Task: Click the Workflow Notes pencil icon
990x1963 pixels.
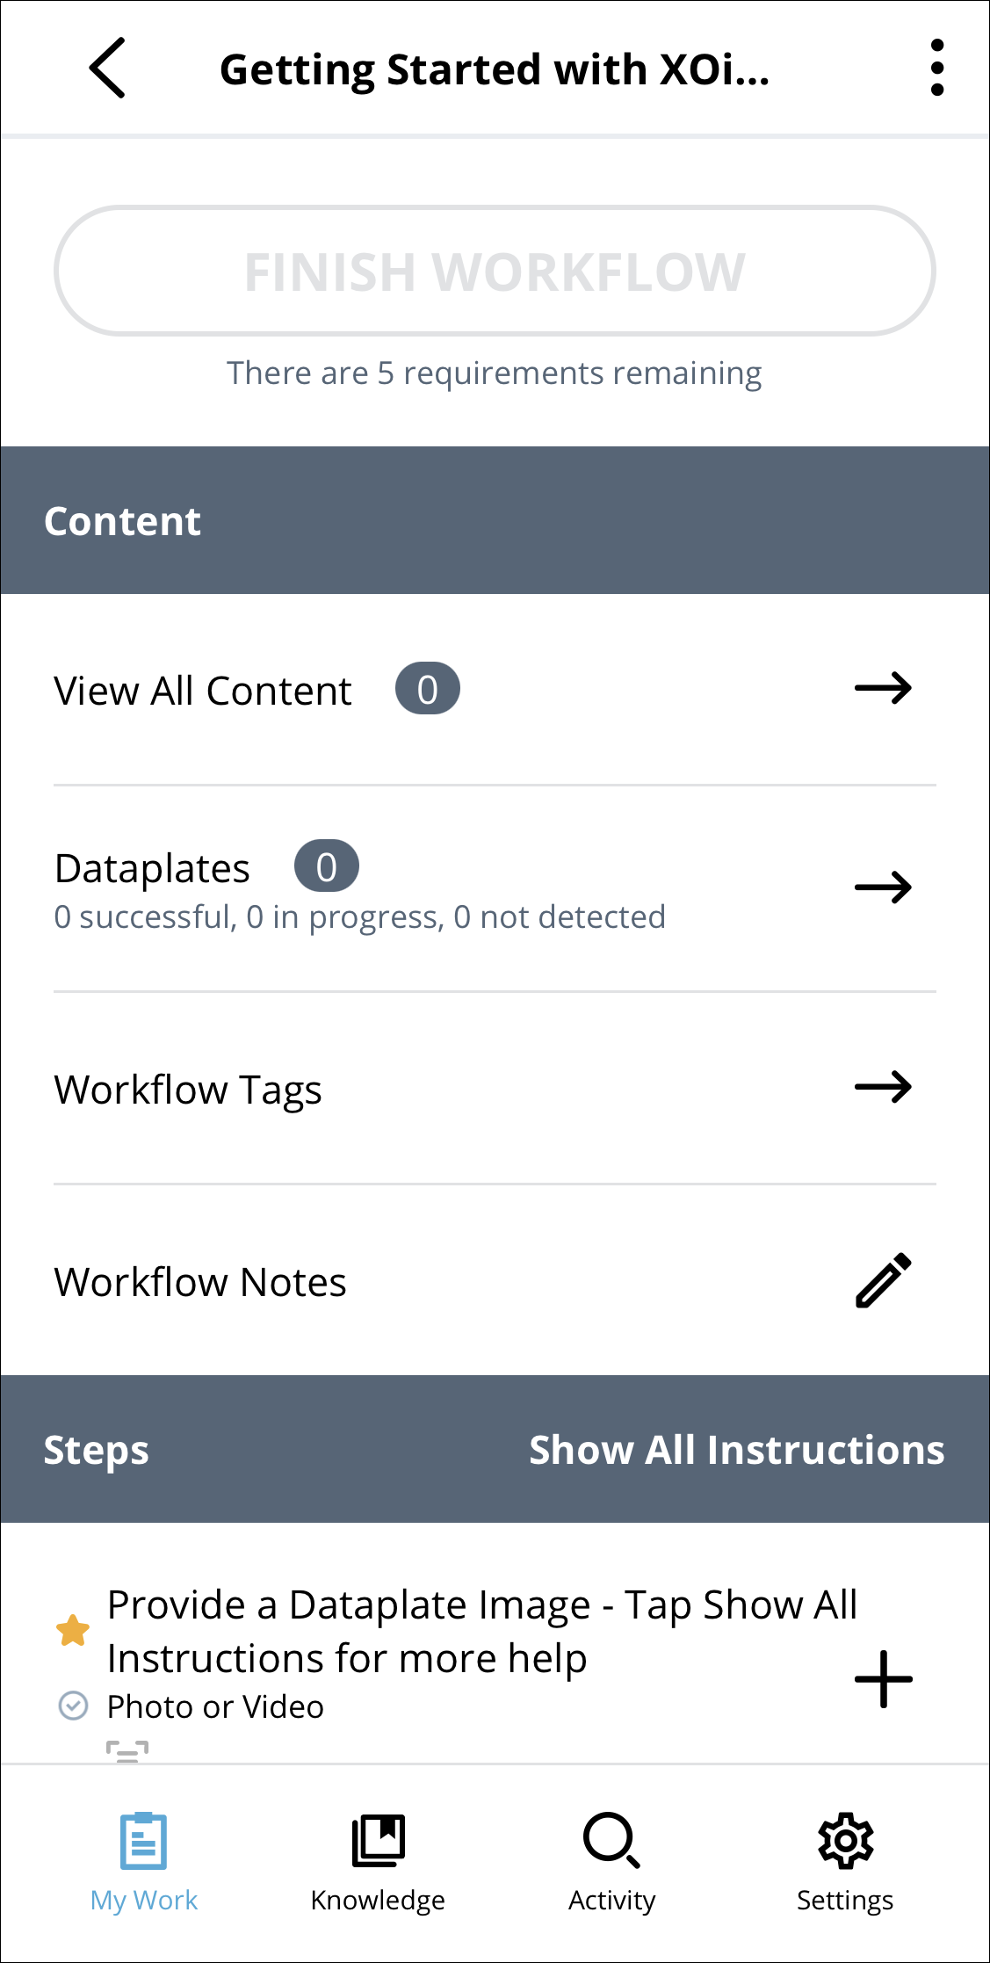Action: click(883, 1281)
